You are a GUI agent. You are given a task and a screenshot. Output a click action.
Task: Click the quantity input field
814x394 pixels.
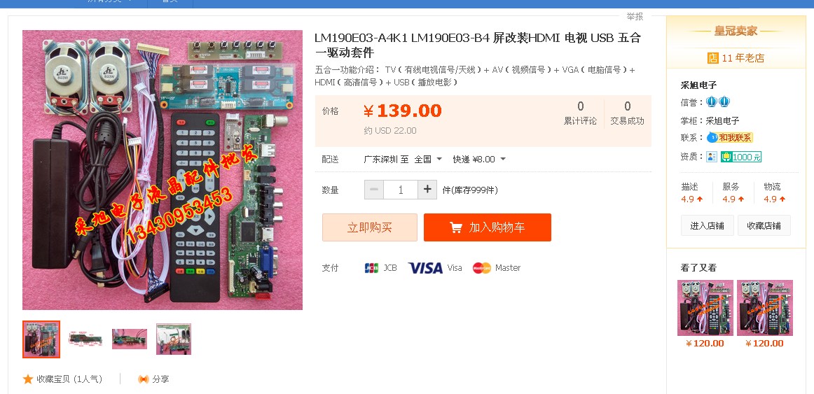pos(401,190)
